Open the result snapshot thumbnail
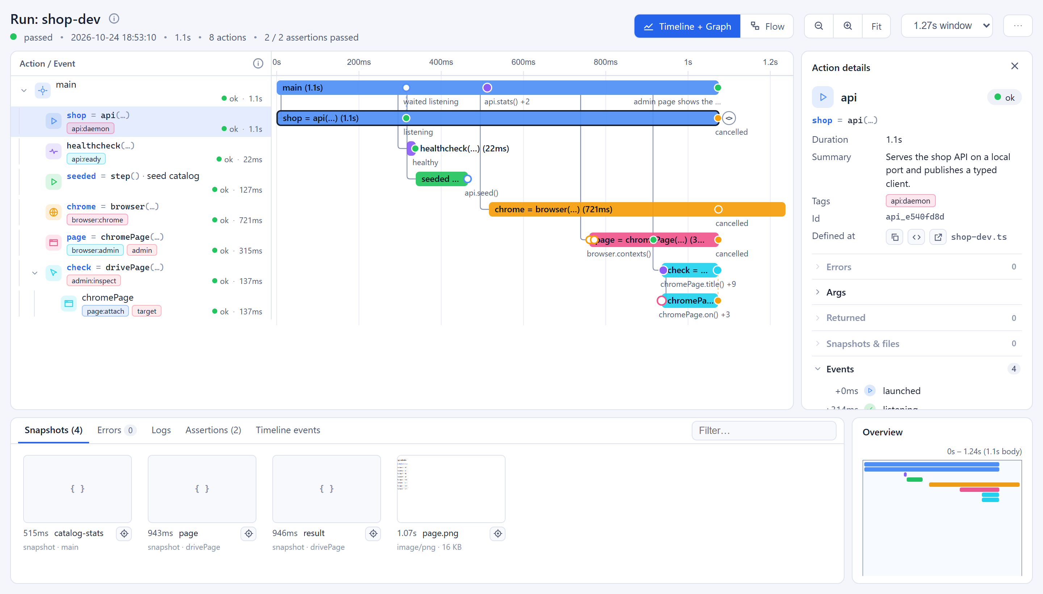The width and height of the screenshot is (1043, 594). coord(326,489)
